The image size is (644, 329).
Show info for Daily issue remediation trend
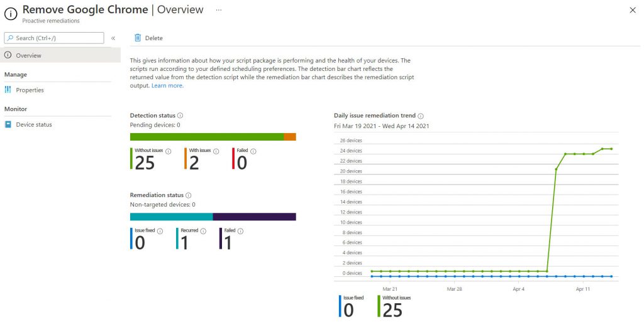421,116
